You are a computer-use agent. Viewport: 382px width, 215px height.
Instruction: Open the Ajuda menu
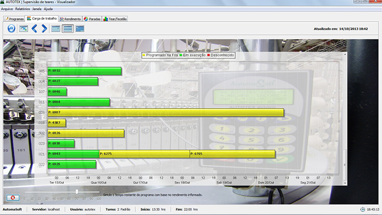tap(48, 9)
